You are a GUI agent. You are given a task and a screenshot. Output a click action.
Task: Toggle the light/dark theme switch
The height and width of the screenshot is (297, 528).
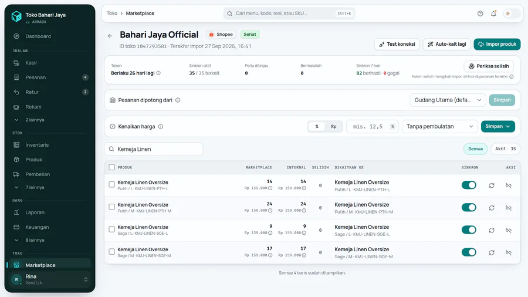coord(511,14)
